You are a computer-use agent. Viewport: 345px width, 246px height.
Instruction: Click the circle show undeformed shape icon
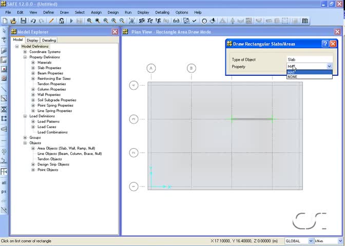(204, 21)
